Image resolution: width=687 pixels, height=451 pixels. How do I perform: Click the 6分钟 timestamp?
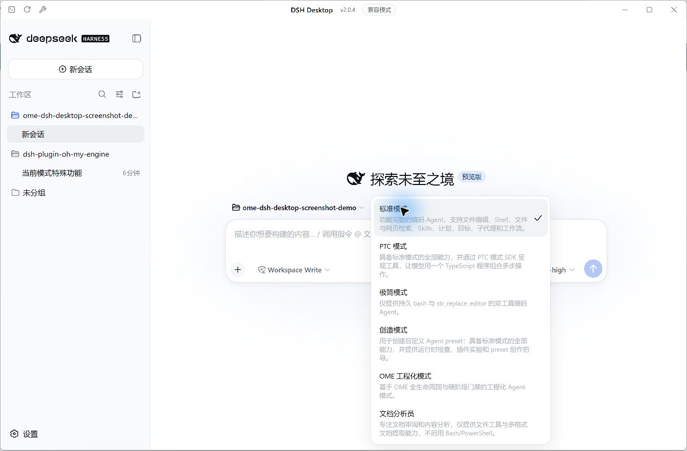pos(131,173)
